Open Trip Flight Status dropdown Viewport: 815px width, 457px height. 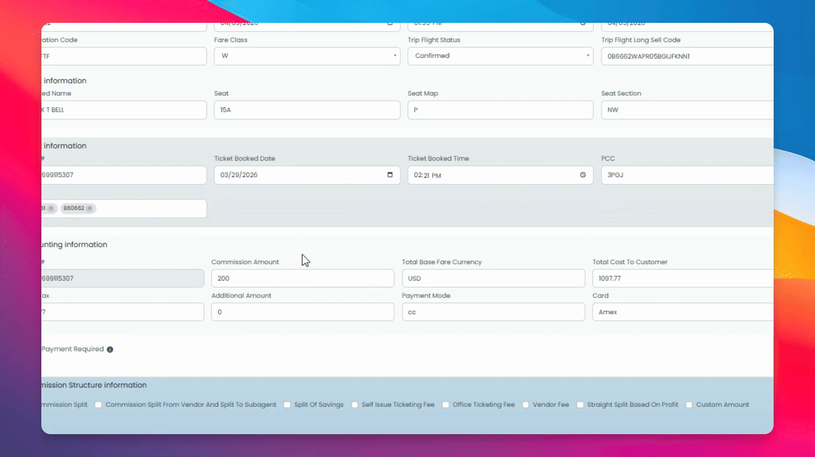(x=500, y=56)
